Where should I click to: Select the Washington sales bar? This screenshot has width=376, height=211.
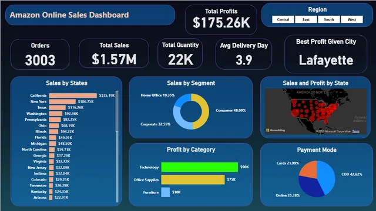[x=56, y=114]
